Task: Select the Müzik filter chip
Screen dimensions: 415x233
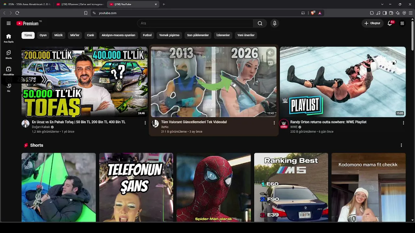Action: pos(58,35)
